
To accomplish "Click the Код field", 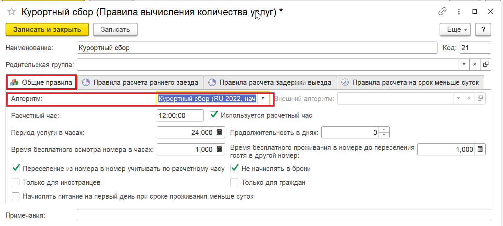I will pyautogui.click(x=475, y=48).
